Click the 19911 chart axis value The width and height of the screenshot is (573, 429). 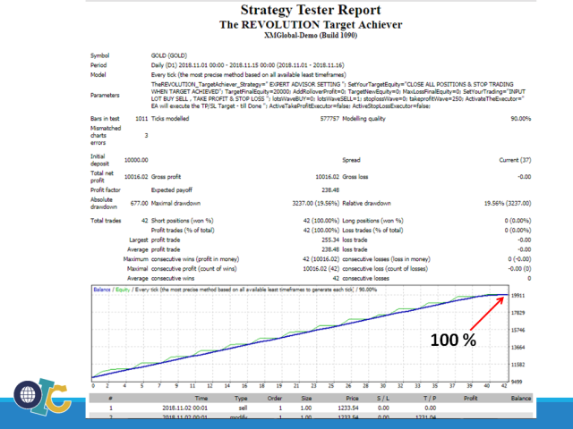(517, 296)
